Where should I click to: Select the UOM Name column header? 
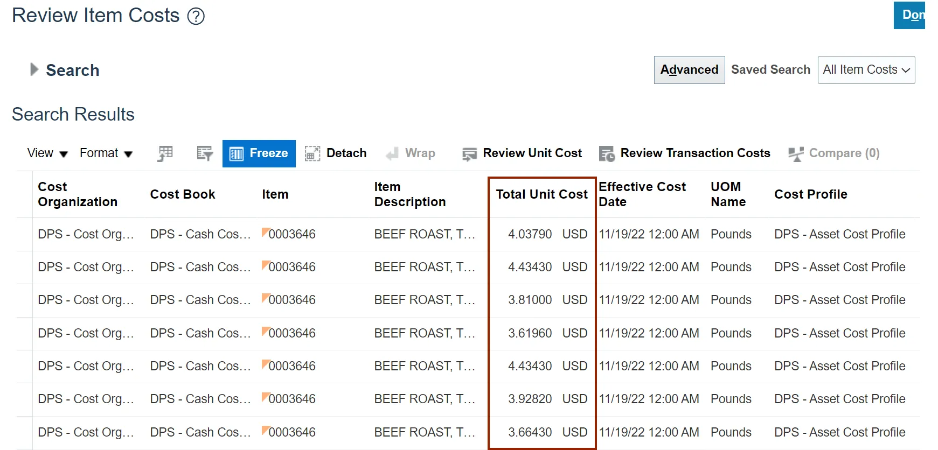tap(728, 194)
